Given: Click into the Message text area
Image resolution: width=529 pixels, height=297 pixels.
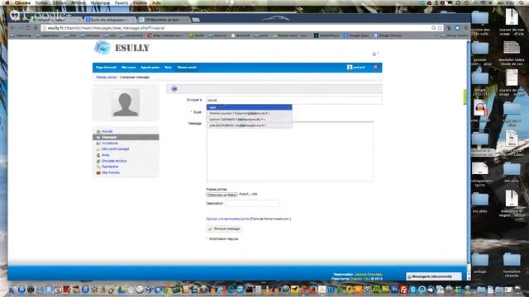Looking at the screenshot, I should pyautogui.click(x=290, y=152).
